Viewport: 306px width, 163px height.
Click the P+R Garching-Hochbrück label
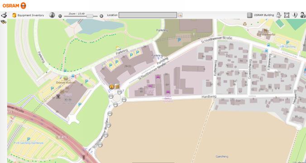click(29, 143)
